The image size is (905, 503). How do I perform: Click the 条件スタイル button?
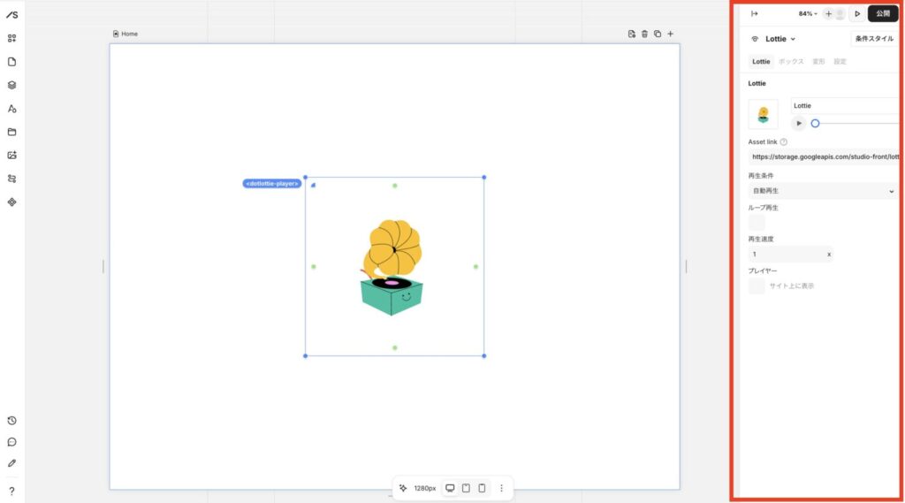[x=874, y=39]
